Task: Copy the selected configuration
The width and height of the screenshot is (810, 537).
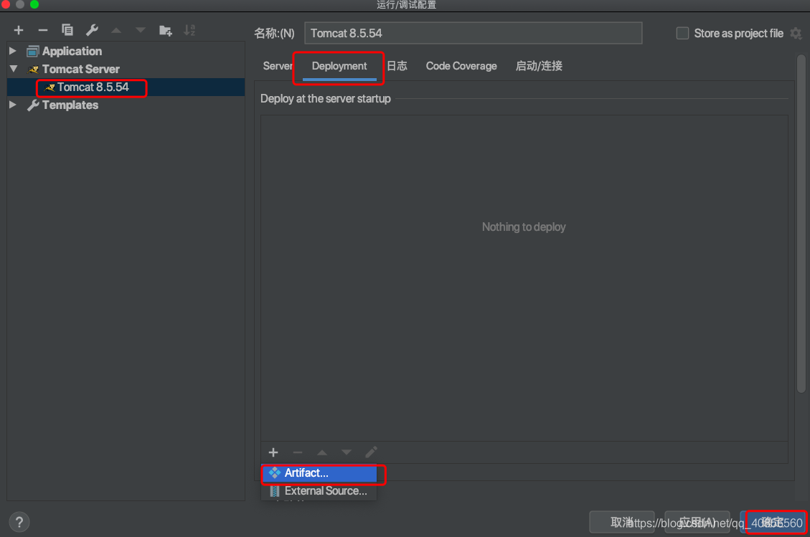Action: pyautogui.click(x=67, y=30)
